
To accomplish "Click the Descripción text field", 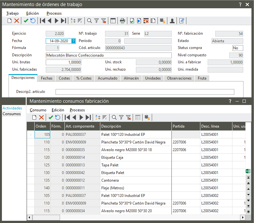I will coord(109,55).
